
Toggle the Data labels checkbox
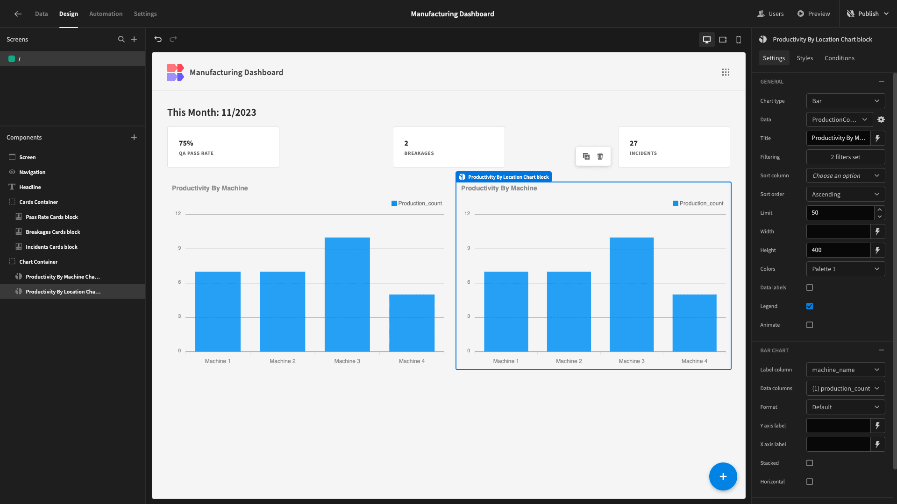point(810,287)
